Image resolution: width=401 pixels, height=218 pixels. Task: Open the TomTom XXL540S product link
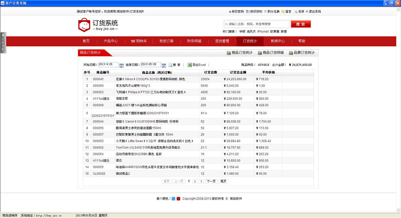(148, 148)
